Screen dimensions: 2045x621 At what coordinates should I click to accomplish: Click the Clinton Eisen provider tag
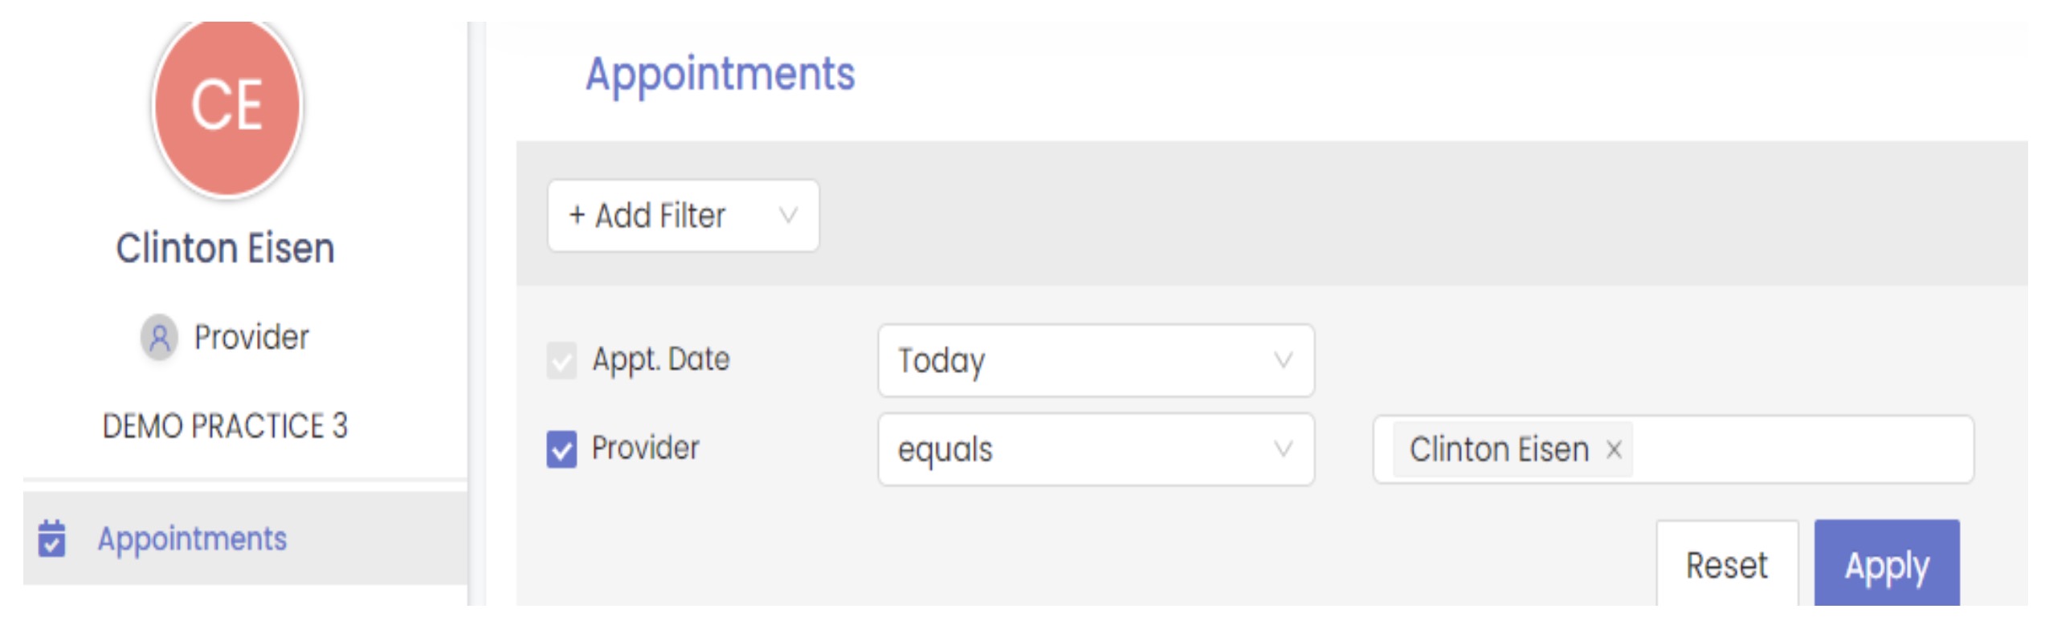point(1499,450)
